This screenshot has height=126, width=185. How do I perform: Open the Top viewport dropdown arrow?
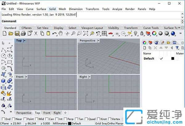[25, 41]
